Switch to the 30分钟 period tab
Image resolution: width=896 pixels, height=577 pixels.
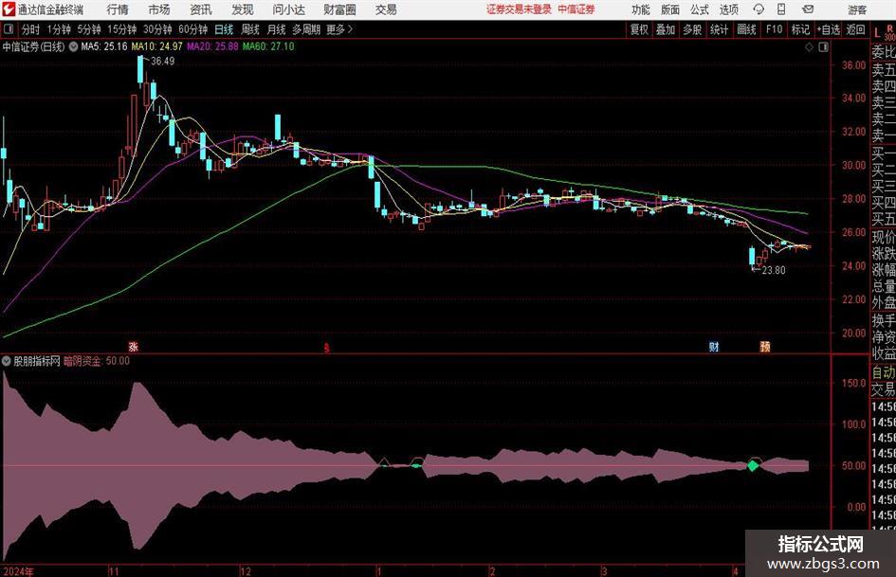point(157,29)
